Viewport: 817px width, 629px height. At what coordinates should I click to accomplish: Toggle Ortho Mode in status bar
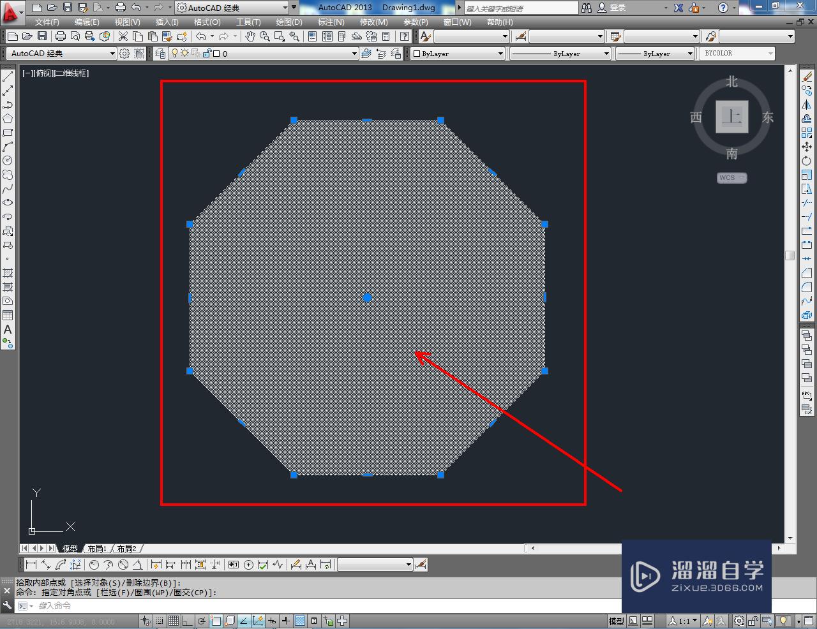pos(188,621)
